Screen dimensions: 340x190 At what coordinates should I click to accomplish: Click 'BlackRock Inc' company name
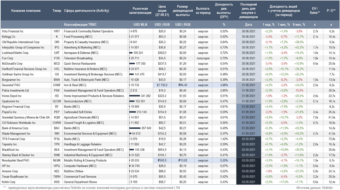click(x=10, y=150)
